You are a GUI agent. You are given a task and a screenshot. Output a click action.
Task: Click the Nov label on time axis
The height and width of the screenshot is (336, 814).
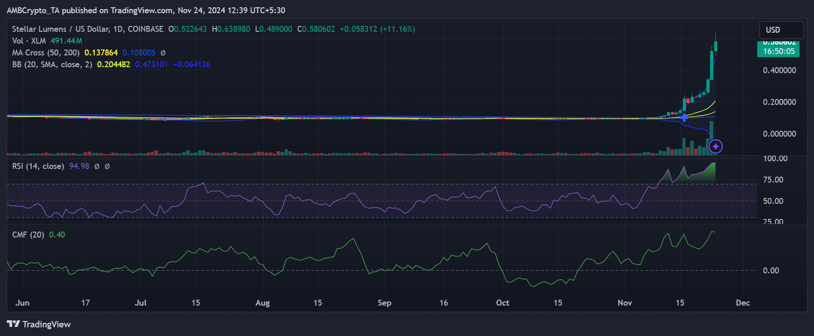tap(625, 303)
